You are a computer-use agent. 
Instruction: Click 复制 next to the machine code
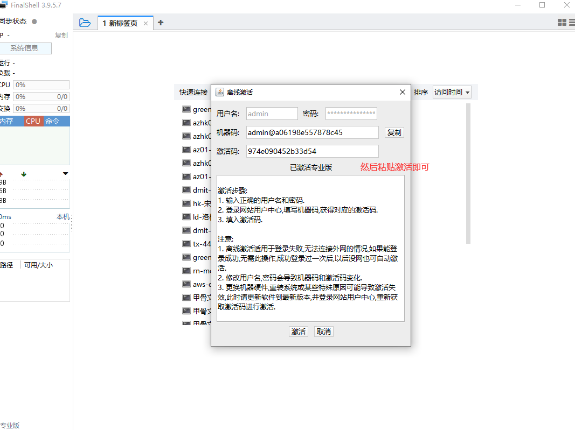(394, 132)
